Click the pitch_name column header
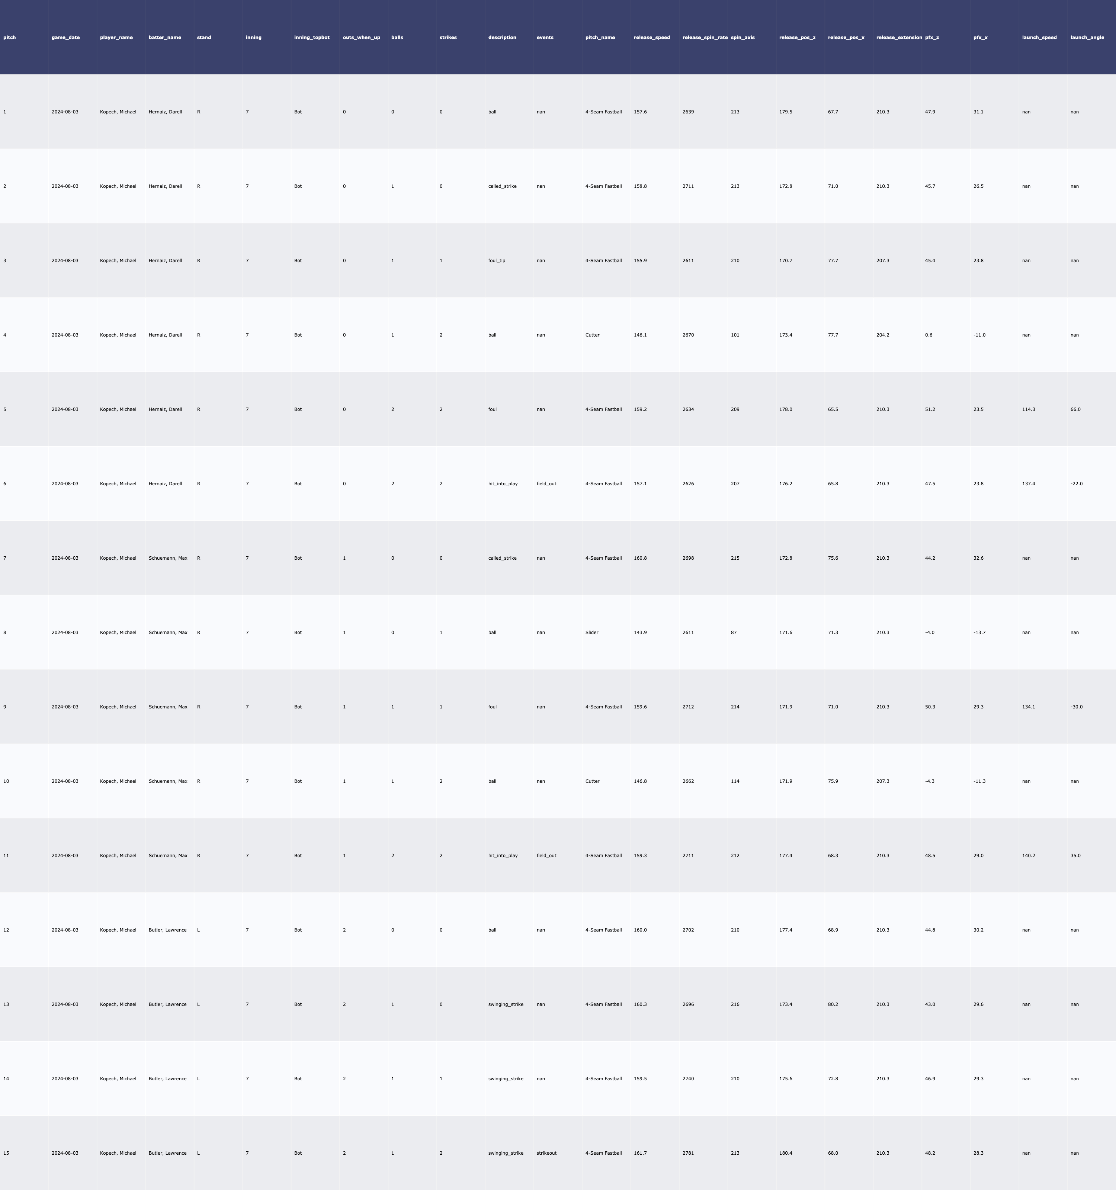This screenshot has height=1190, width=1116. coord(600,37)
